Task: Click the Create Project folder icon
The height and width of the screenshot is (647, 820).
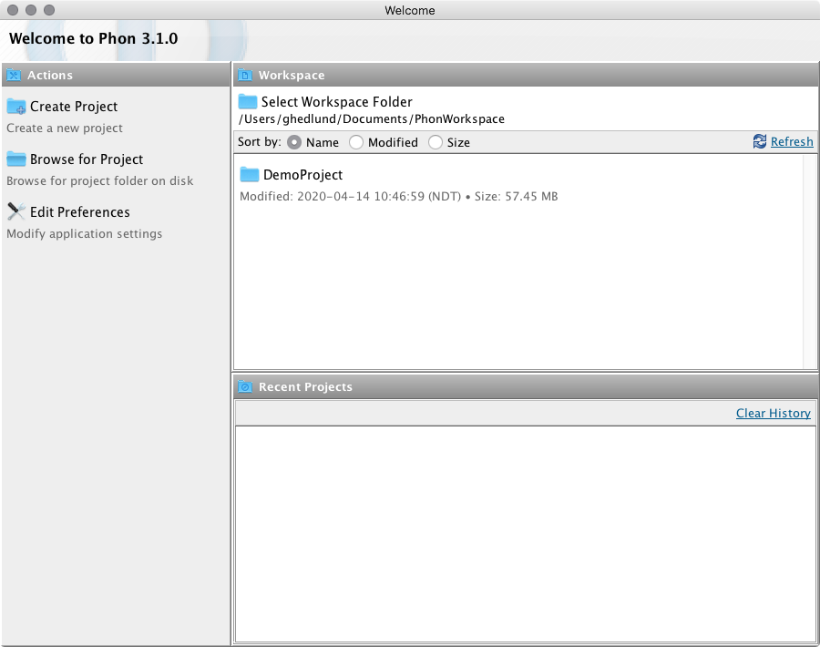Action: pos(16,107)
